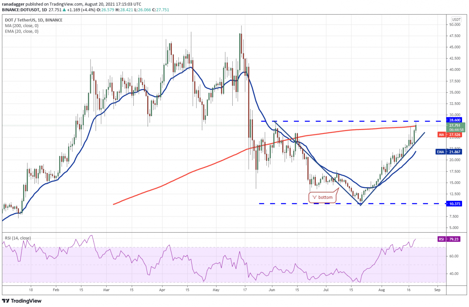Click the 50.000 label on price axis
The width and height of the screenshot is (469, 307).
(456, 25)
